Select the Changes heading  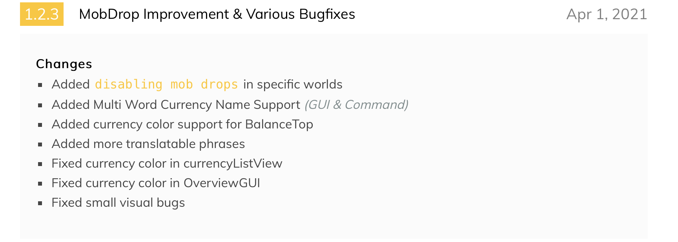pyautogui.click(x=64, y=64)
